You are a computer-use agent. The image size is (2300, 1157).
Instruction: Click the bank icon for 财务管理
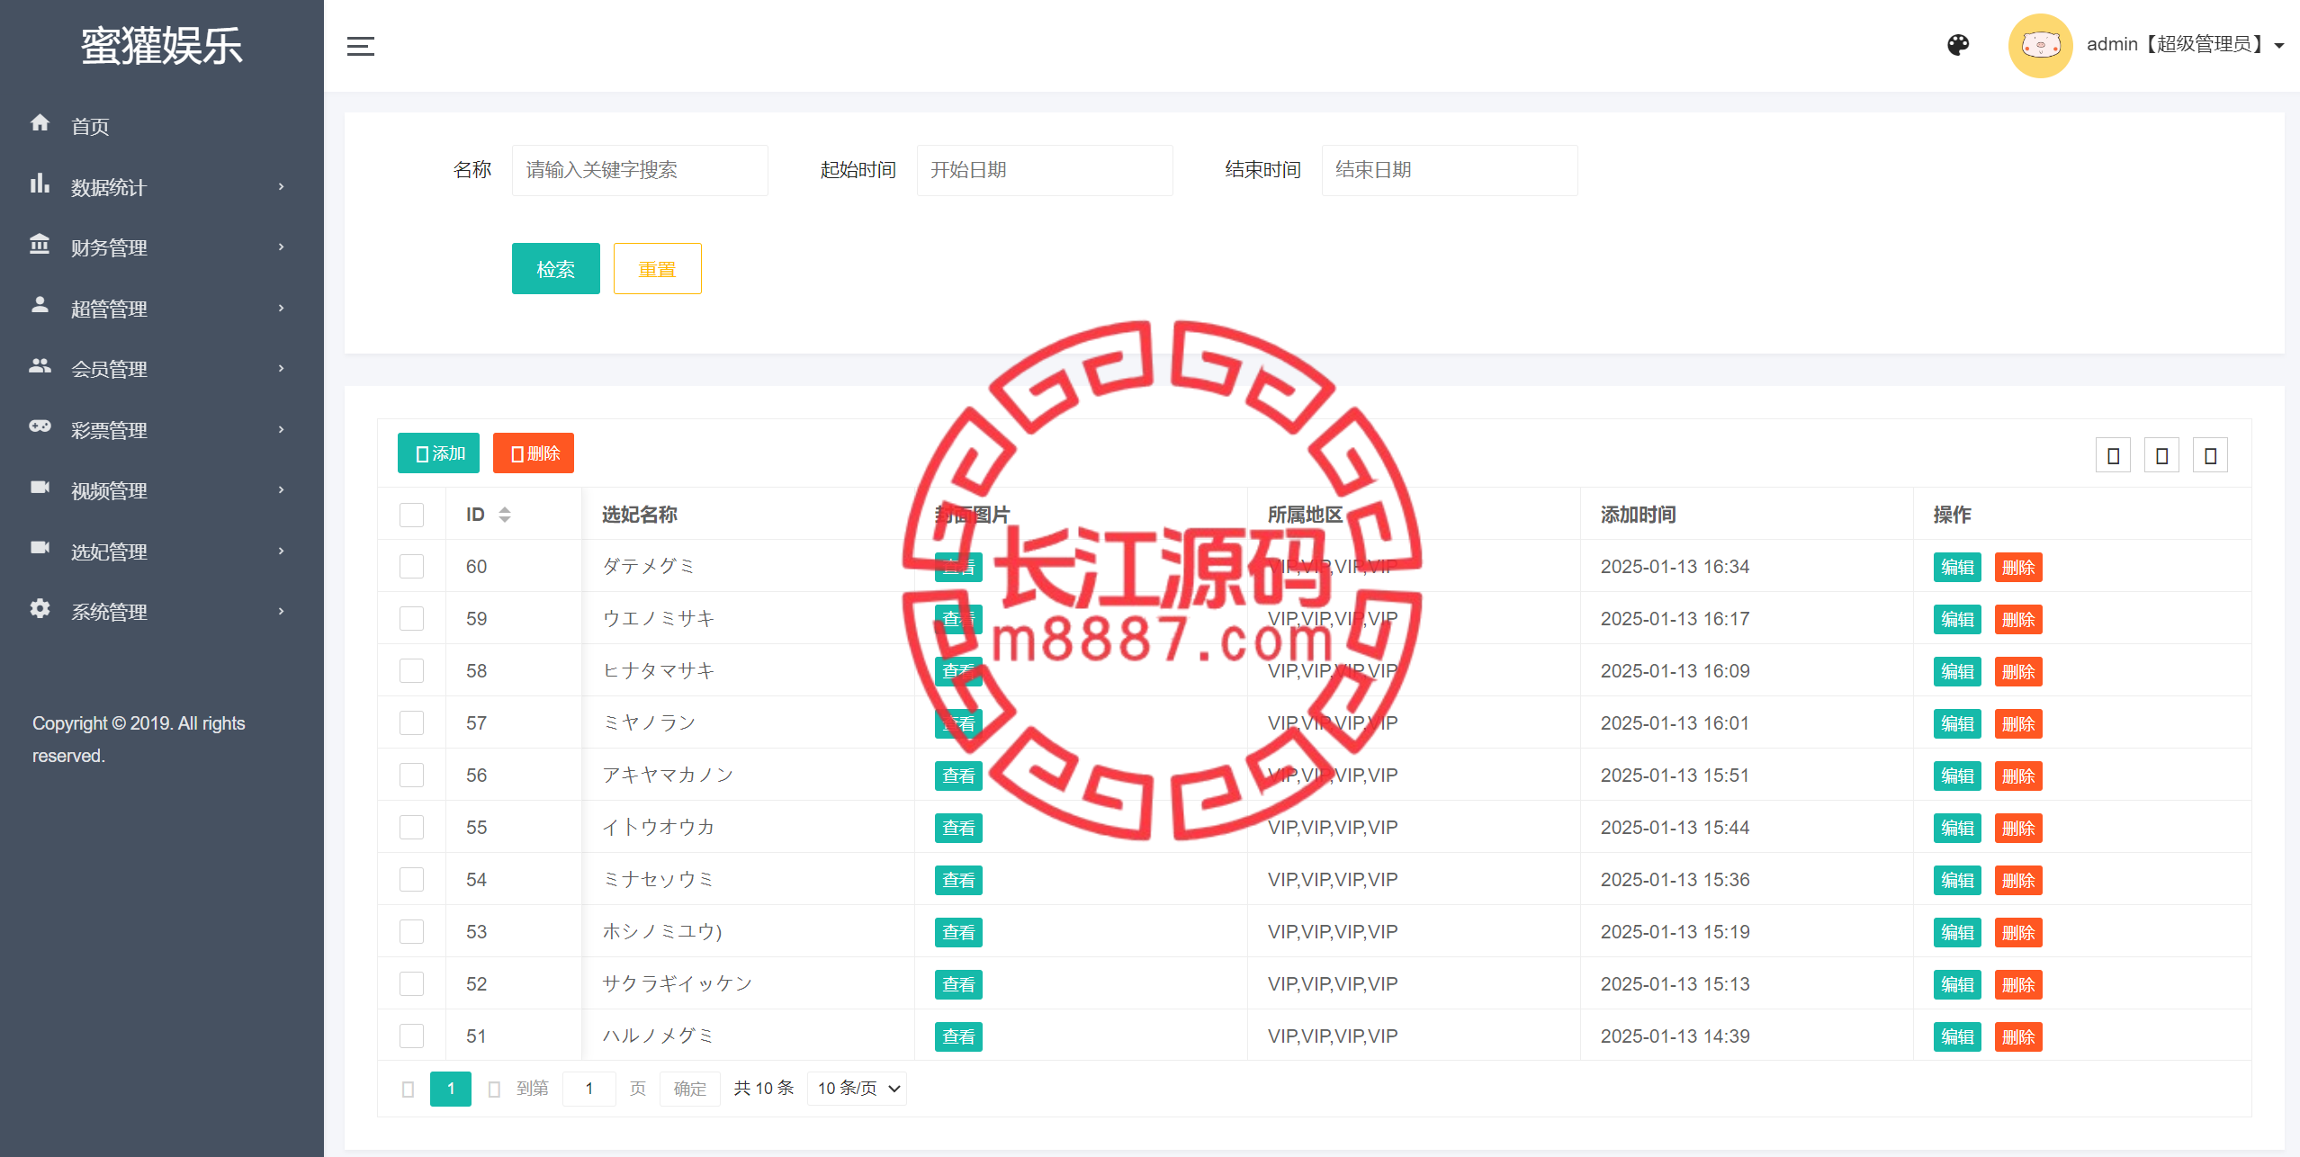40,244
